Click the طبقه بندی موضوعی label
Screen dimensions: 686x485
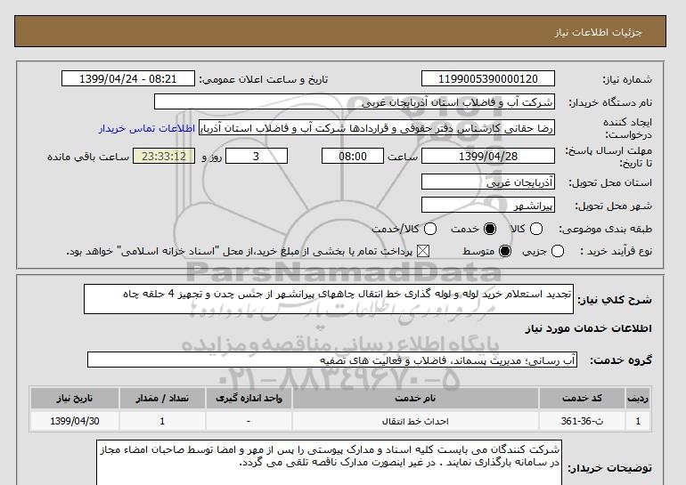click(605, 229)
